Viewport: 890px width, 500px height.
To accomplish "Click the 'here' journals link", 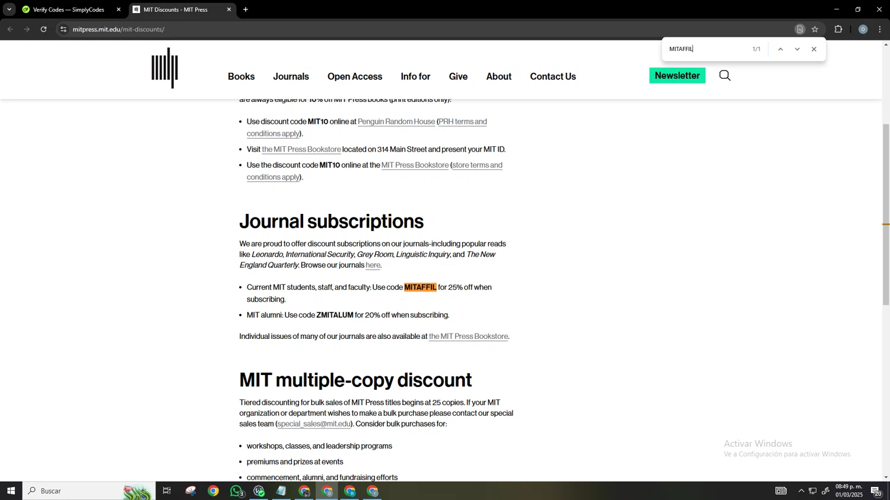I will coord(373,265).
